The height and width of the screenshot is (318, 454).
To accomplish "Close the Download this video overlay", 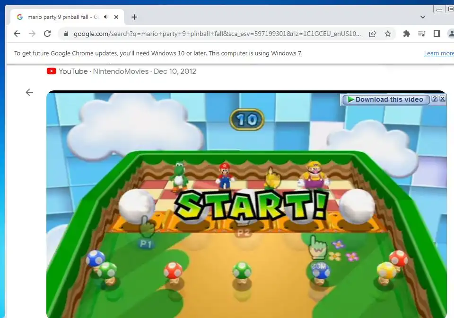I will click(443, 99).
